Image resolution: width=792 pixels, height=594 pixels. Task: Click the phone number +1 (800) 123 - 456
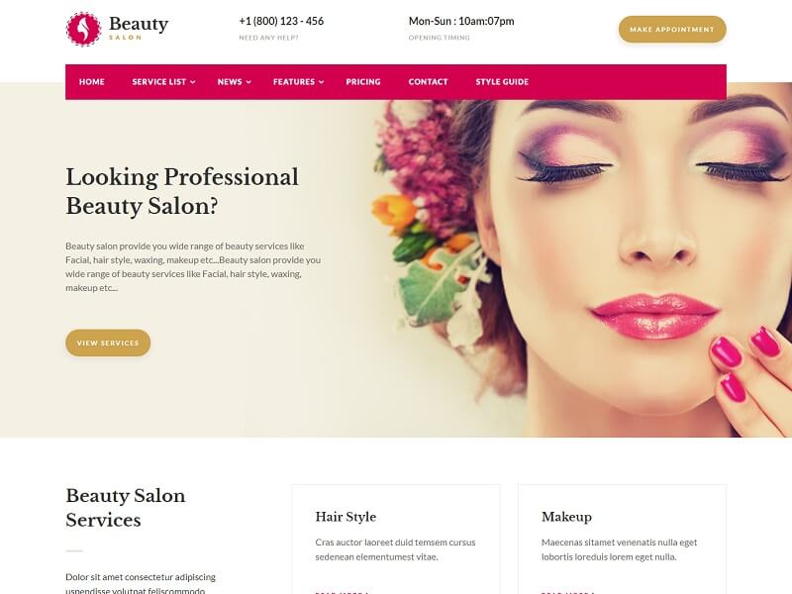point(281,21)
